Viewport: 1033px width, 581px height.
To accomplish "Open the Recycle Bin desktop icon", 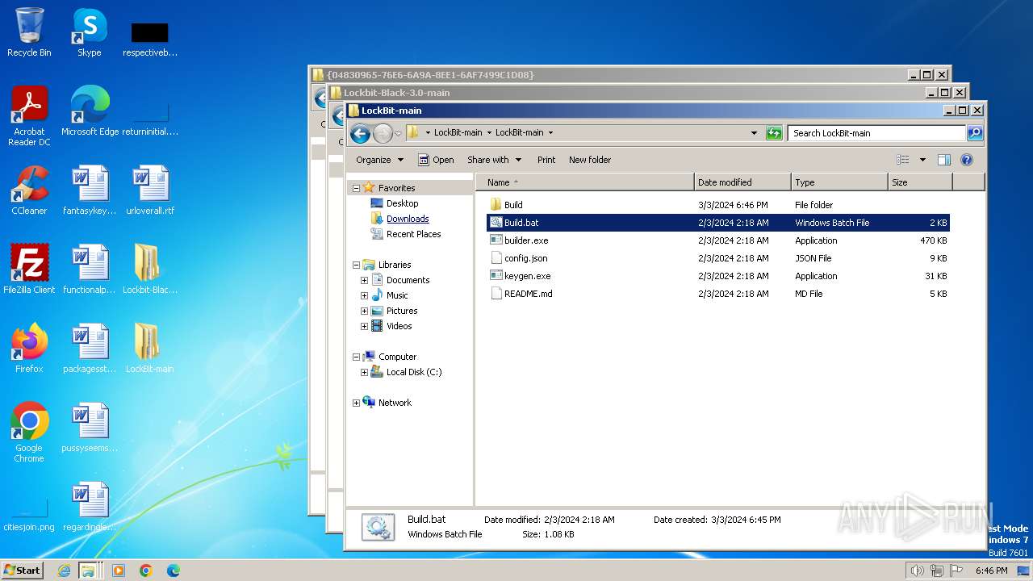I will click(x=29, y=32).
